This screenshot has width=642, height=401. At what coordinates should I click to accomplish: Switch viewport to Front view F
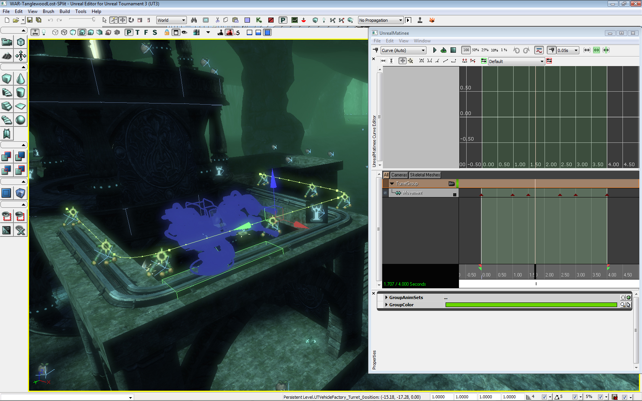[146, 32]
